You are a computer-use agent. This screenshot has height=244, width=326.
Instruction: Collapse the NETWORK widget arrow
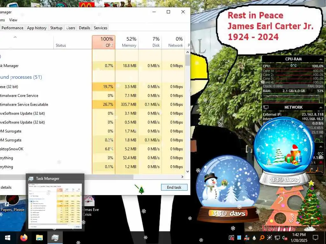pyautogui.click(x=321, y=107)
